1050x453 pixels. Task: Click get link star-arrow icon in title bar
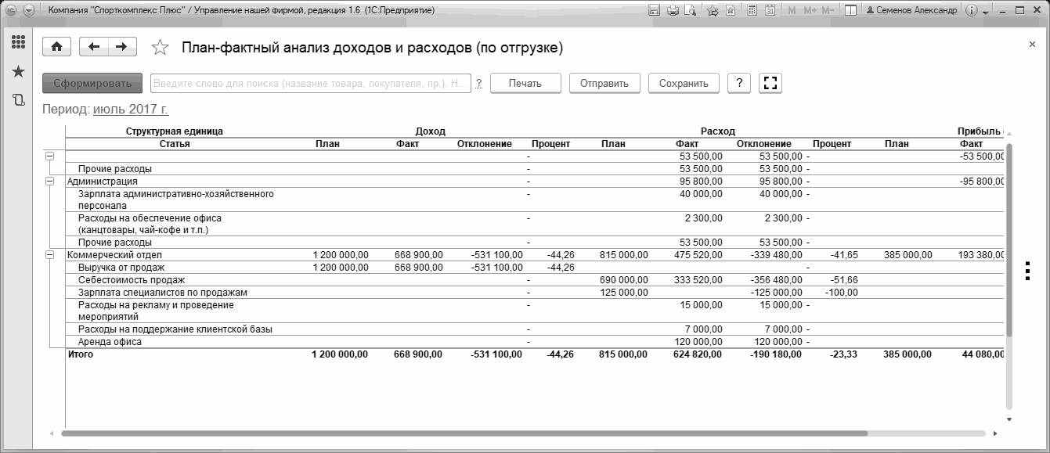click(x=713, y=11)
